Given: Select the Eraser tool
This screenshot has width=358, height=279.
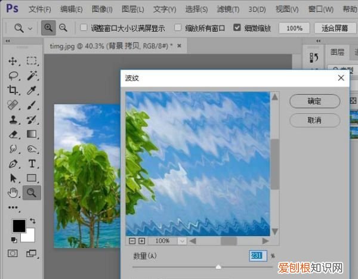Looking at the screenshot, I should pyautogui.click(x=13, y=134).
